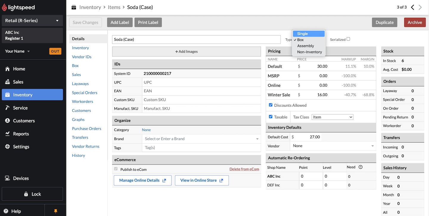Open the Vendor Returns tab

pyautogui.click(x=86, y=146)
